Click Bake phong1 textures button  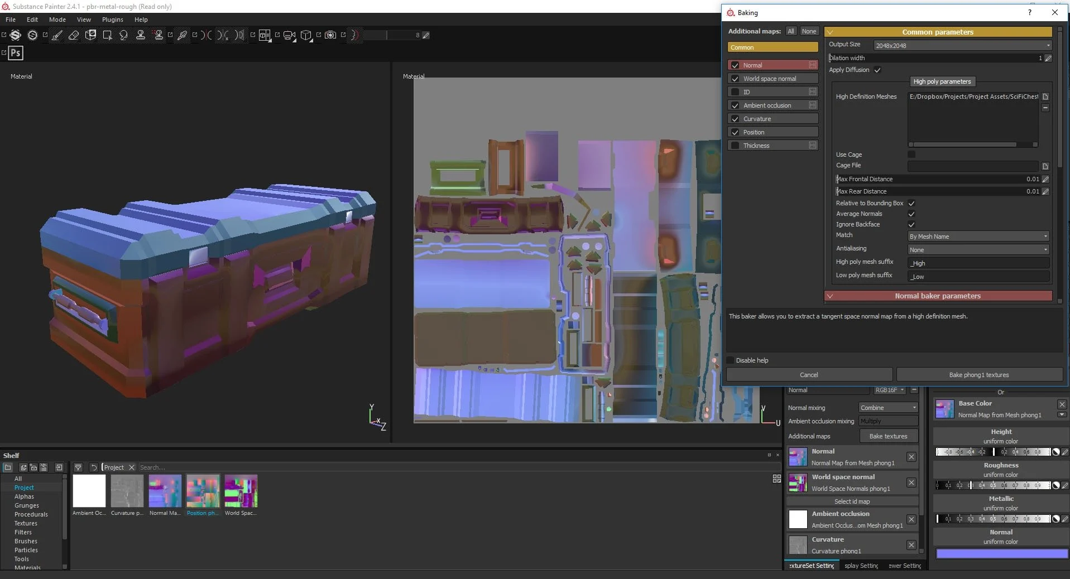click(979, 375)
